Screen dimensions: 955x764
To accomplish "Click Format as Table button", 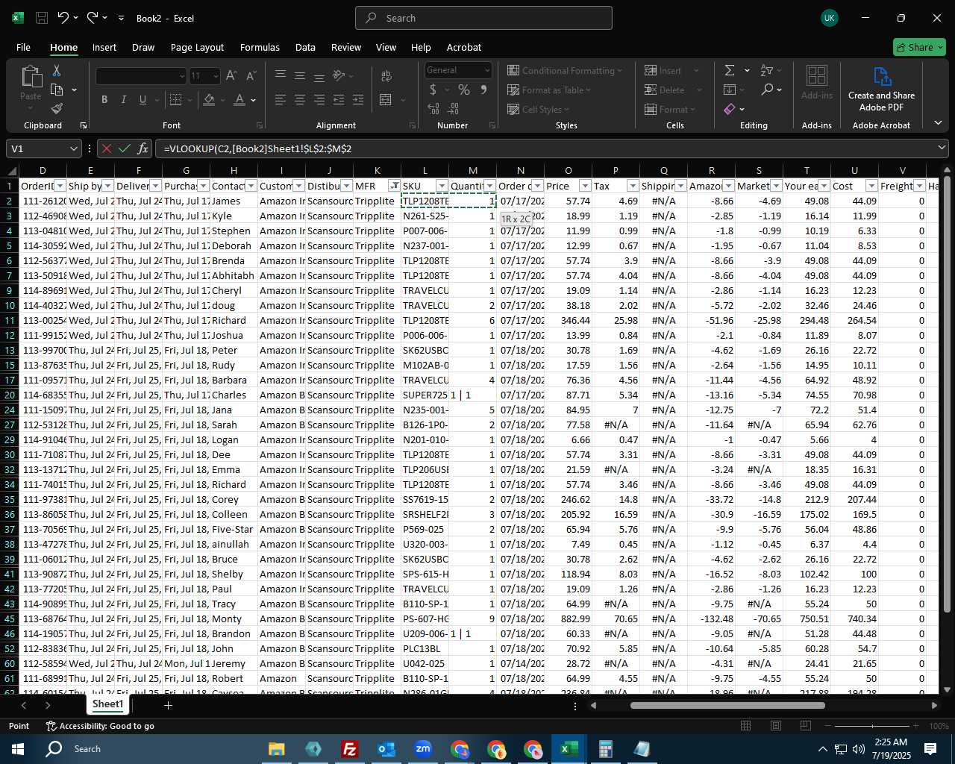I will pos(549,90).
